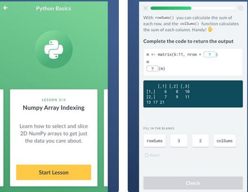
Task: Start the Numpy Array Indexing lesson
Action: (x=54, y=172)
